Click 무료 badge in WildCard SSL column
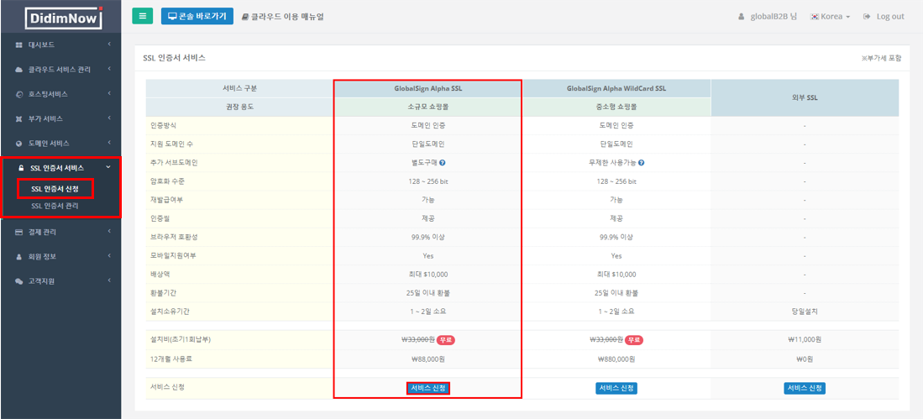This screenshot has height=419, width=923. point(634,340)
